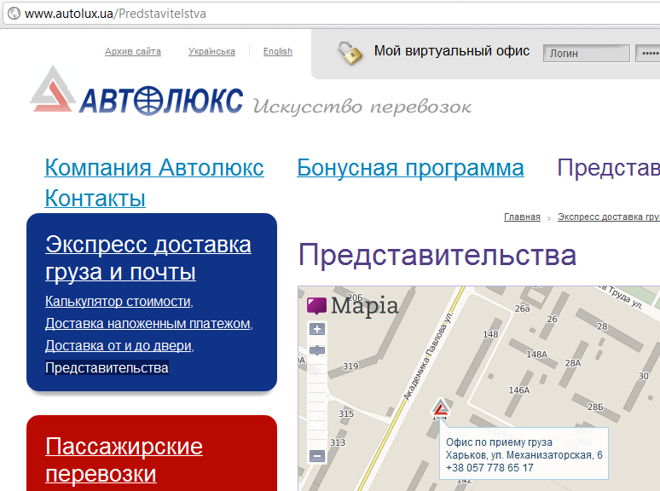Click the map pan arrows control
Screen dimensions: 660x491
317,350
